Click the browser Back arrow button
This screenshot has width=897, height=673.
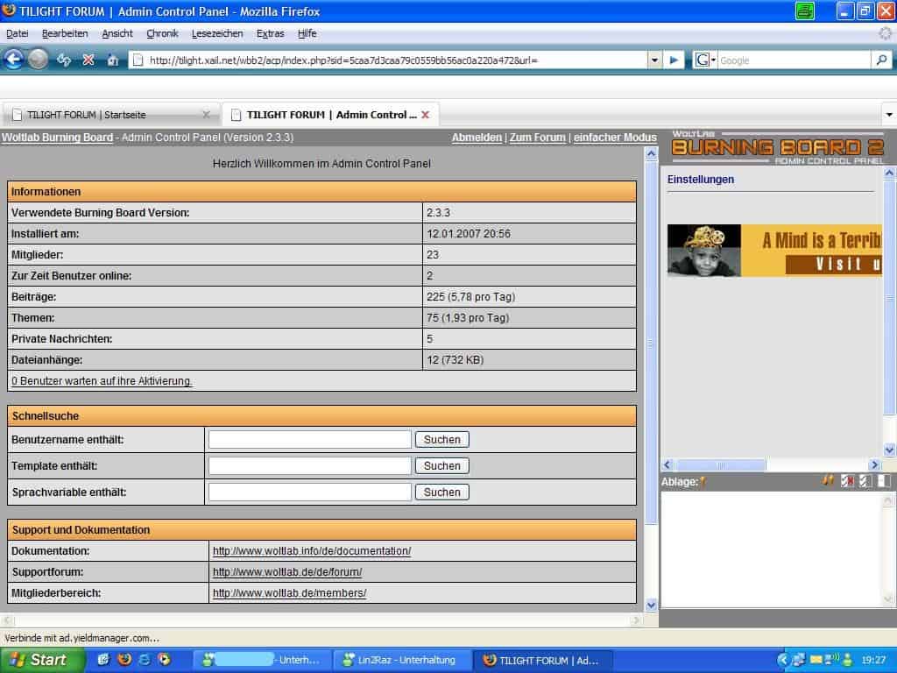(x=13, y=60)
